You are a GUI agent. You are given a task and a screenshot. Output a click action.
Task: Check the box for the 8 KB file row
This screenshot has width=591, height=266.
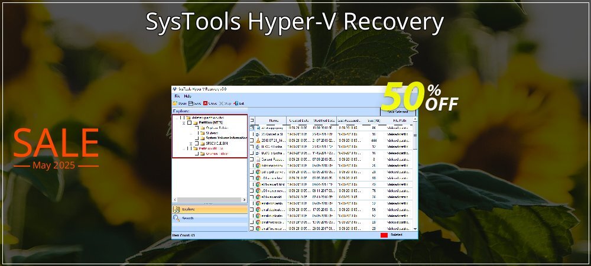pyautogui.click(x=252, y=159)
